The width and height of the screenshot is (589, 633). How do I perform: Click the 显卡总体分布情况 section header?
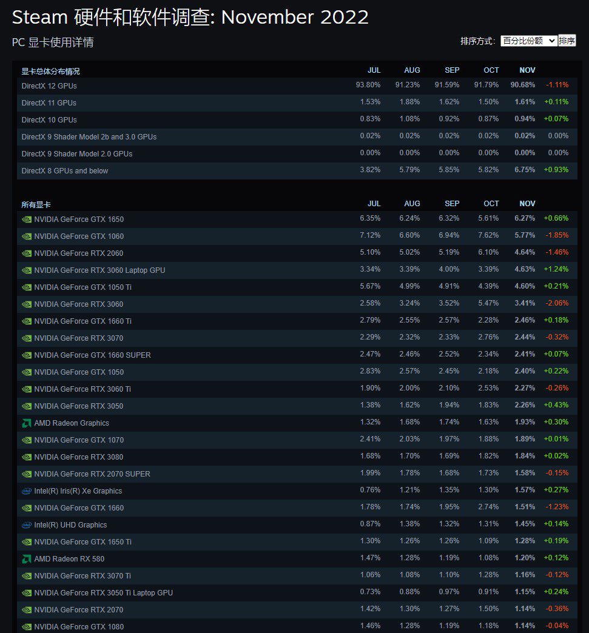tap(50, 71)
